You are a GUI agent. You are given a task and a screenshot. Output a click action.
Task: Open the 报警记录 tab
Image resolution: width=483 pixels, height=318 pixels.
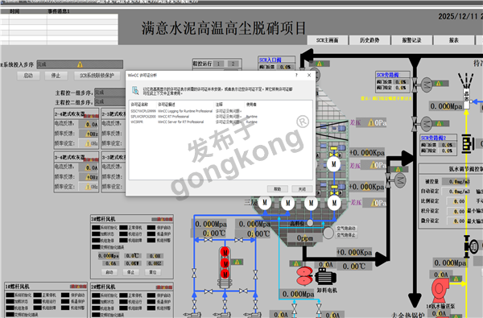coord(411,40)
